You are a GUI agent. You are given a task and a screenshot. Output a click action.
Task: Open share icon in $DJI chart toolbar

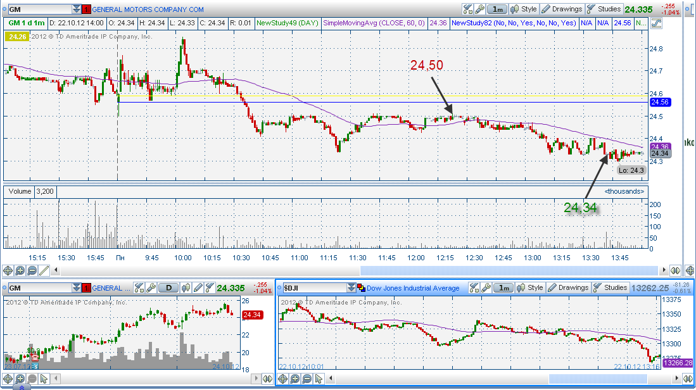click(474, 288)
